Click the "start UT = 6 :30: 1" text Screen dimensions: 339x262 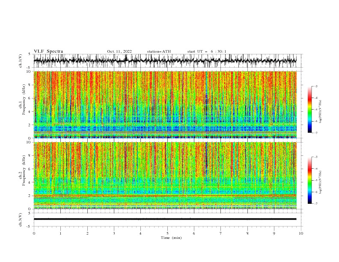tap(207, 51)
